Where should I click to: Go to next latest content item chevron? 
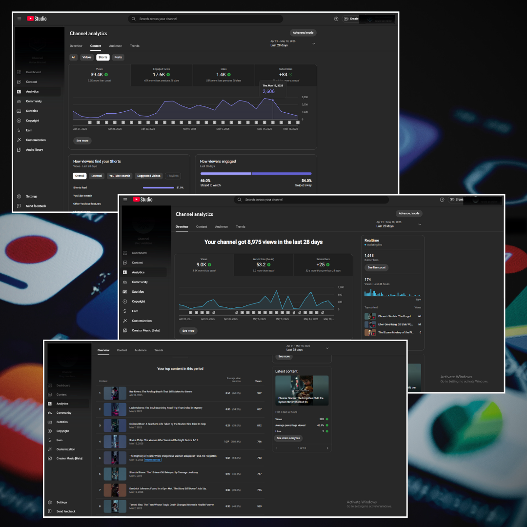point(328,448)
